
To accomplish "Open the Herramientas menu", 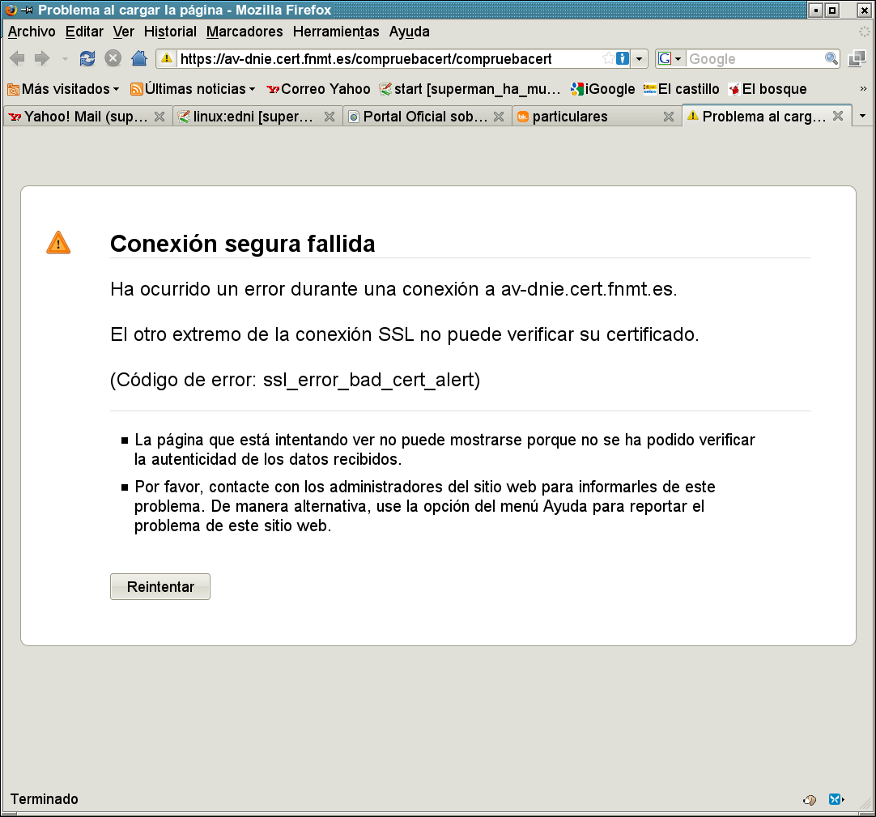I will [x=336, y=32].
